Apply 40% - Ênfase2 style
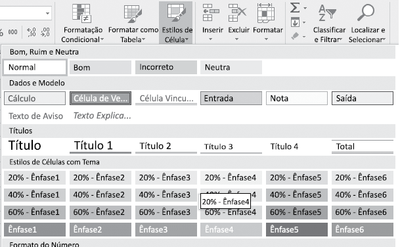The image size is (400, 247). click(100, 195)
